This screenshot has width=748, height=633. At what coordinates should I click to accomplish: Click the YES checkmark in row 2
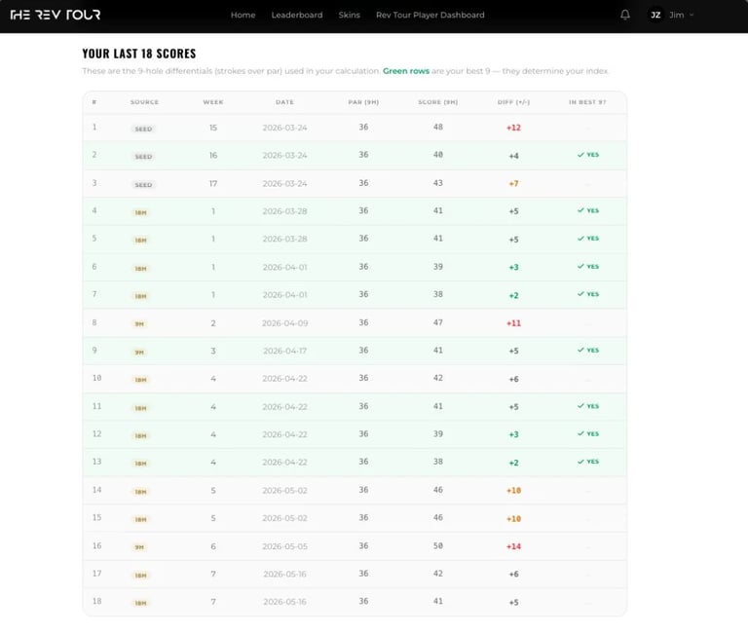click(x=587, y=155)
